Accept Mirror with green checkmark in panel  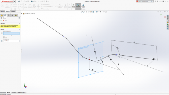pos(1,20)
